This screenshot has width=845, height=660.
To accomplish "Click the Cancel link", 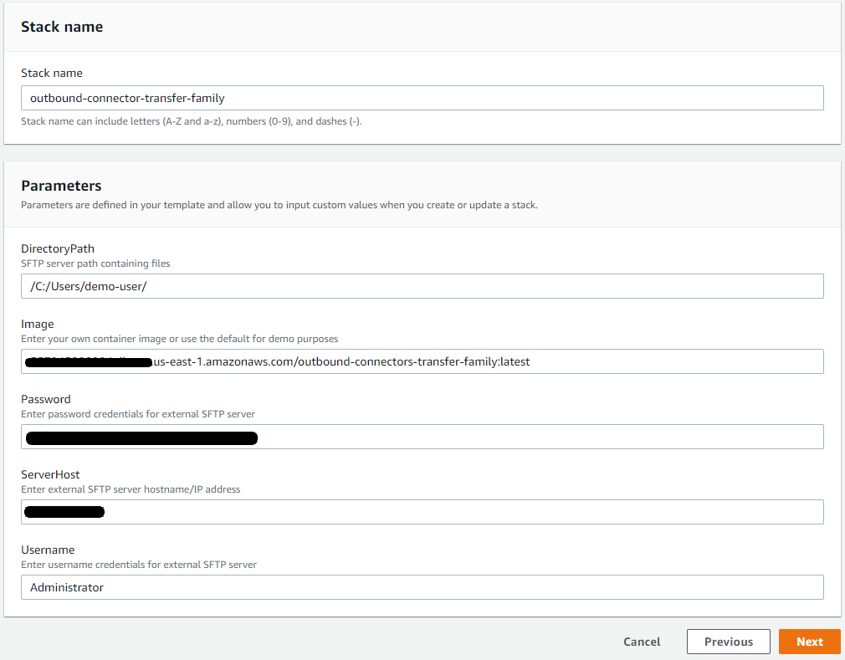I will point(641,642).
